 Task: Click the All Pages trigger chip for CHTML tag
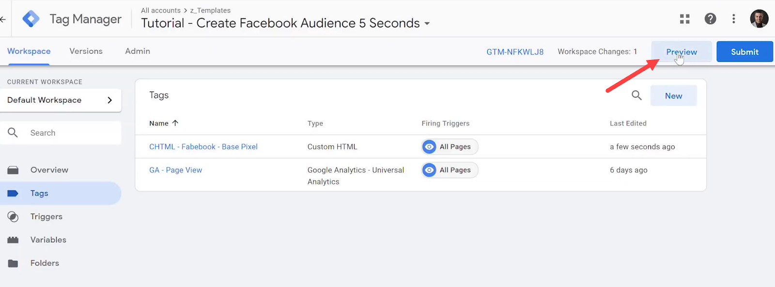[x=450, y=147]
